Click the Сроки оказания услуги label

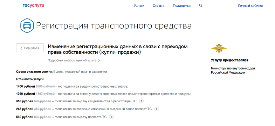click(x=34, y=72)
